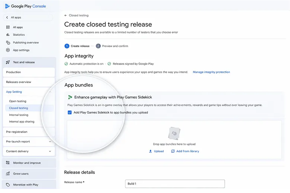This screenshot has width=290, height=193.
Task: Click the Upload button
Action: (157, 151)
